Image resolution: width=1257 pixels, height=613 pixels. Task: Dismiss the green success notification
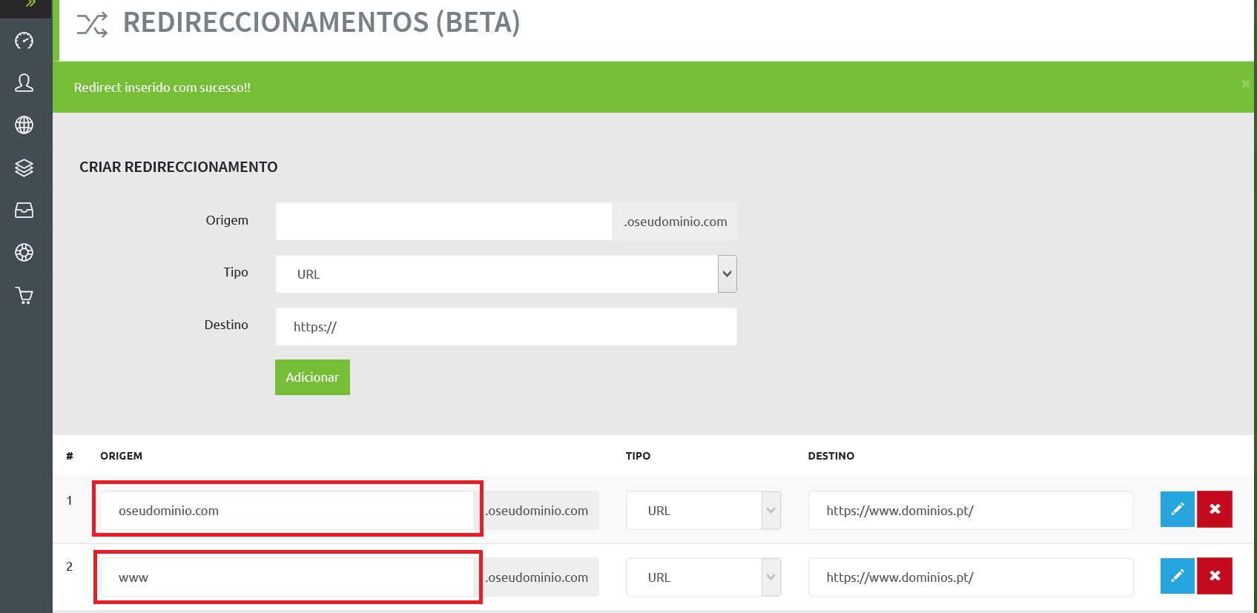coord(1245,84)
